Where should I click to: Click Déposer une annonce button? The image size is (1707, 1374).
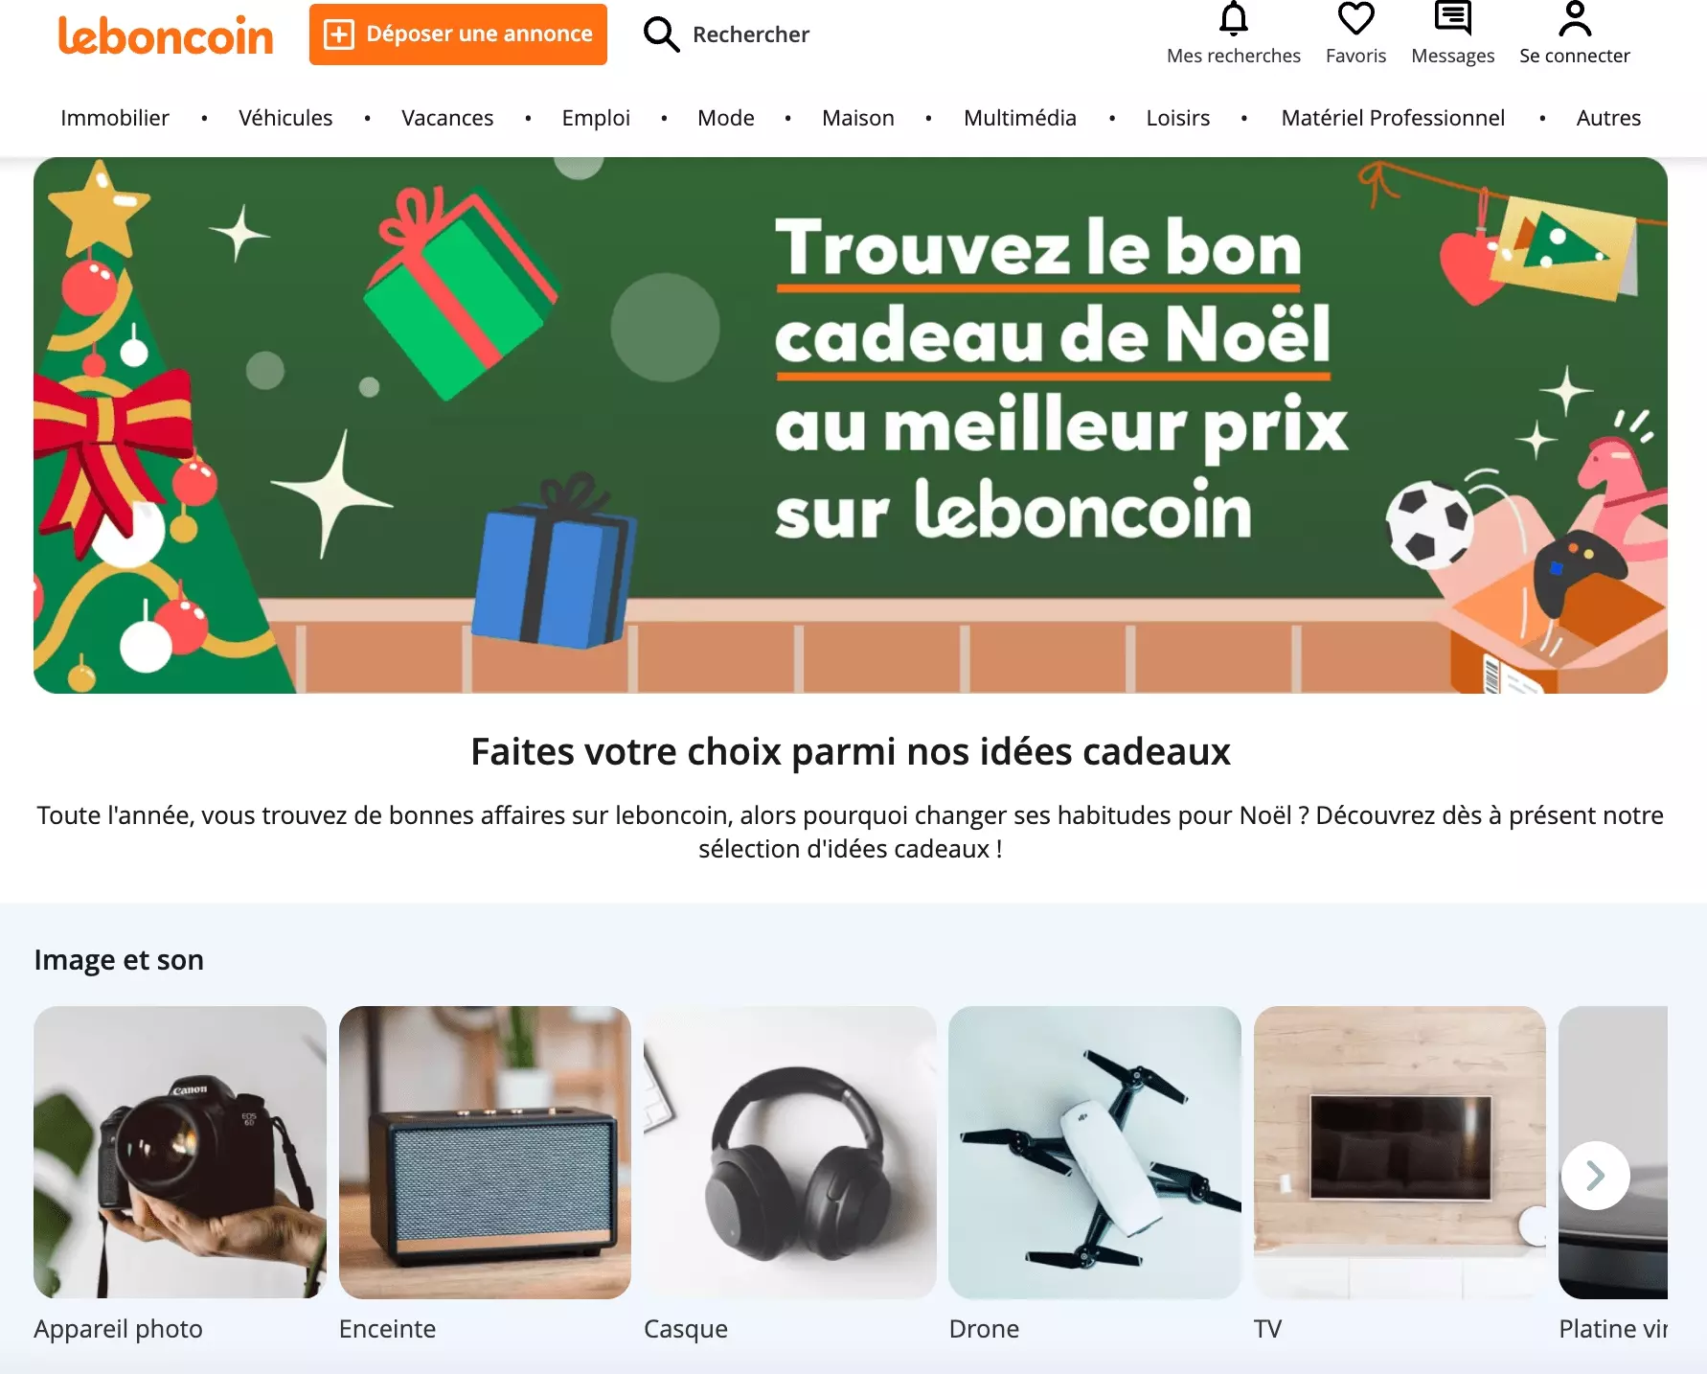(x=458, y=34)
